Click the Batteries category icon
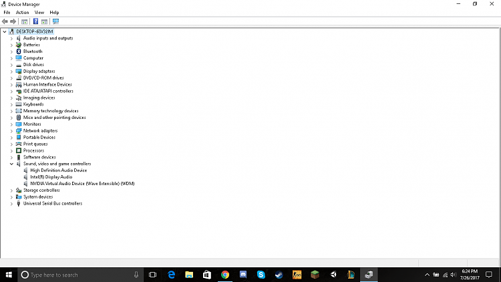Viewport: 501px width, 282px height. (19, 45)
